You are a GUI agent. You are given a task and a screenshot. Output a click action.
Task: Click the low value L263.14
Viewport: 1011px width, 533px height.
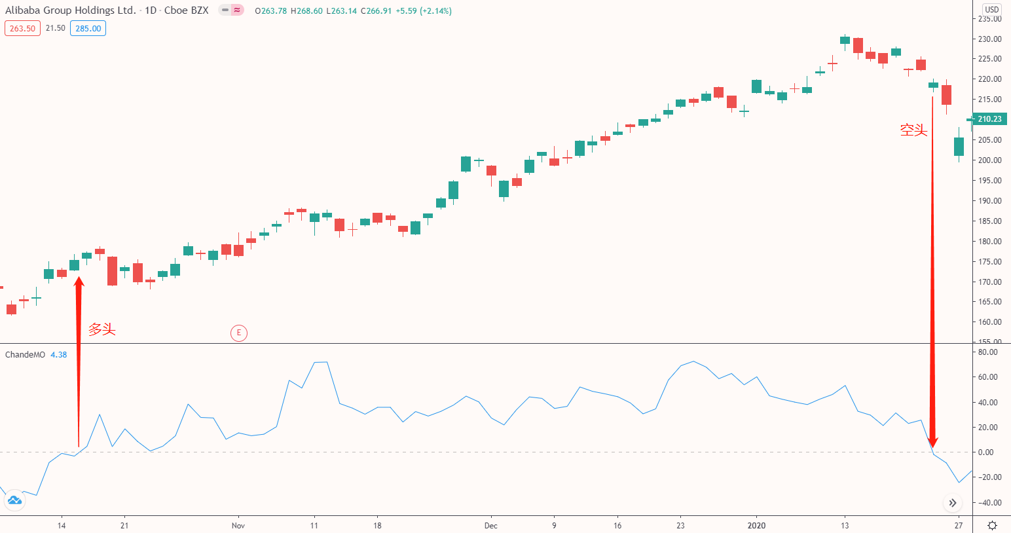(341, 11)
